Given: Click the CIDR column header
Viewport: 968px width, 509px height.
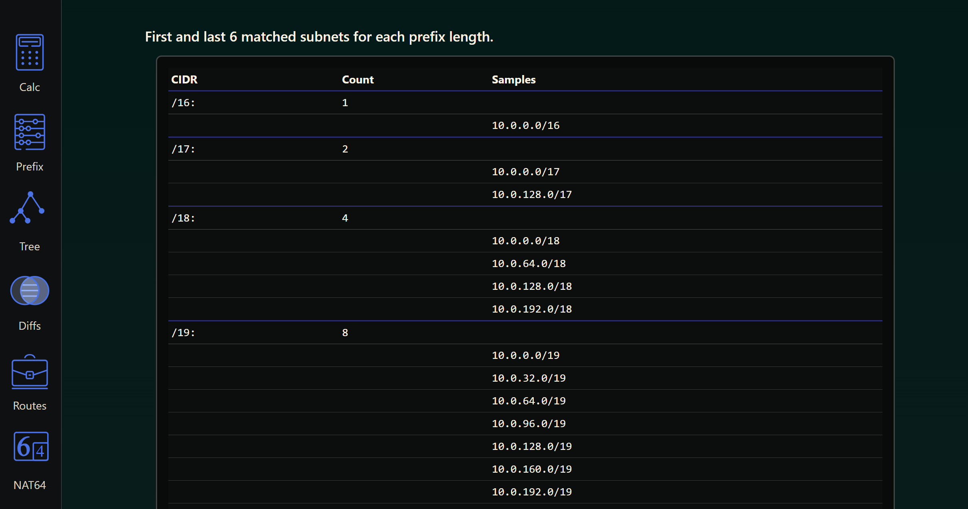Looking at the screenshot, I should click(184, 79).
